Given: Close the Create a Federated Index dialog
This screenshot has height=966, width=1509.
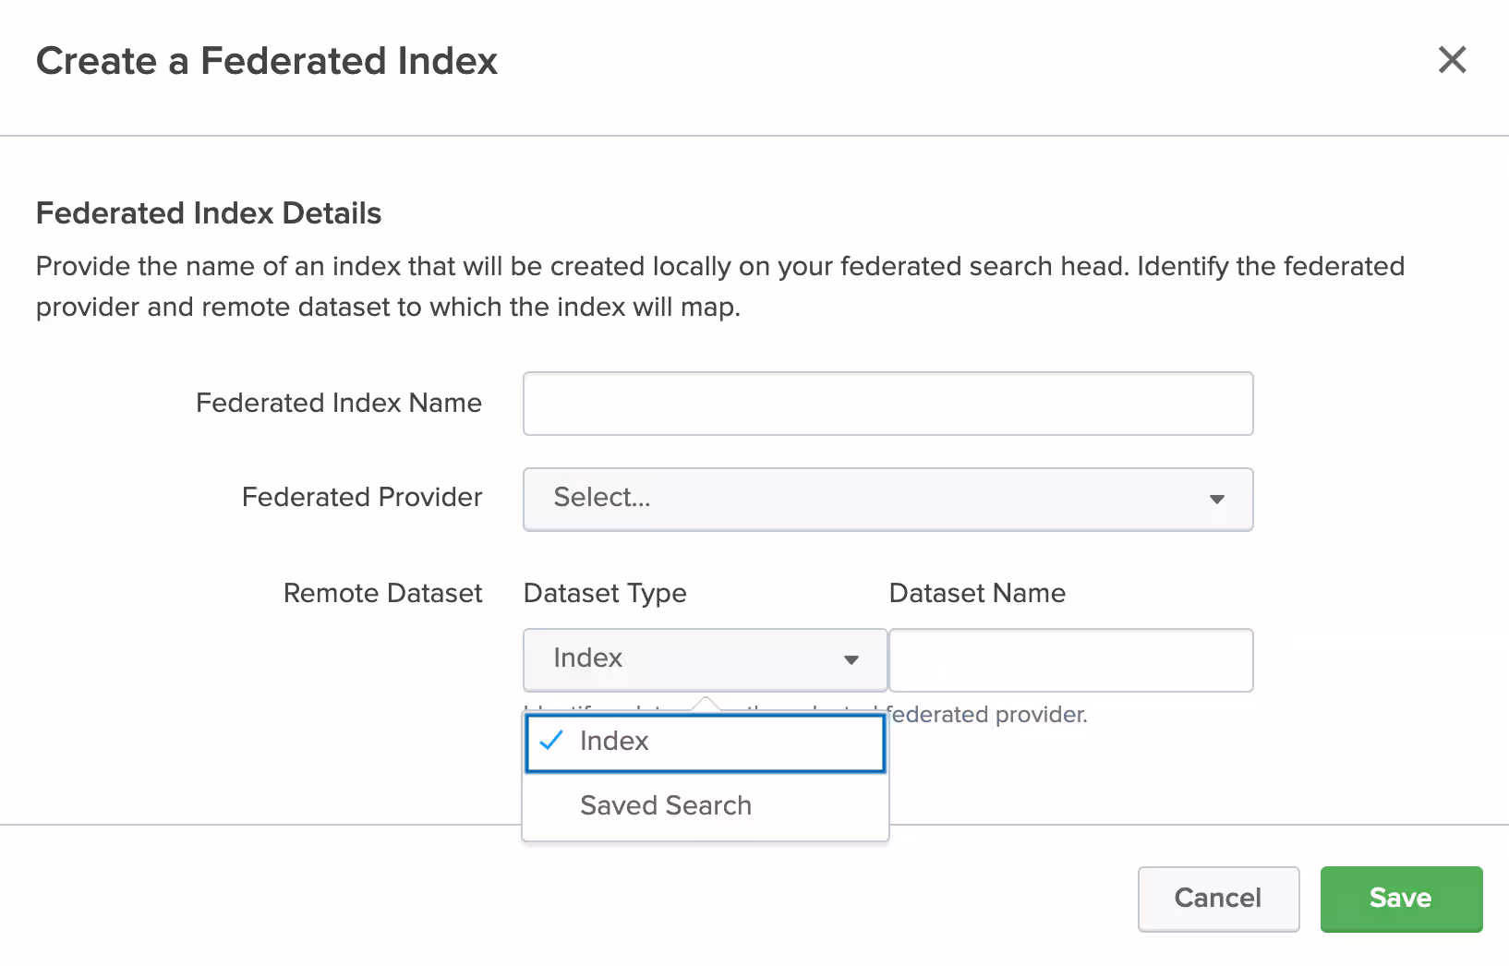Looking at the screenshot, I should click(1452, 60).
